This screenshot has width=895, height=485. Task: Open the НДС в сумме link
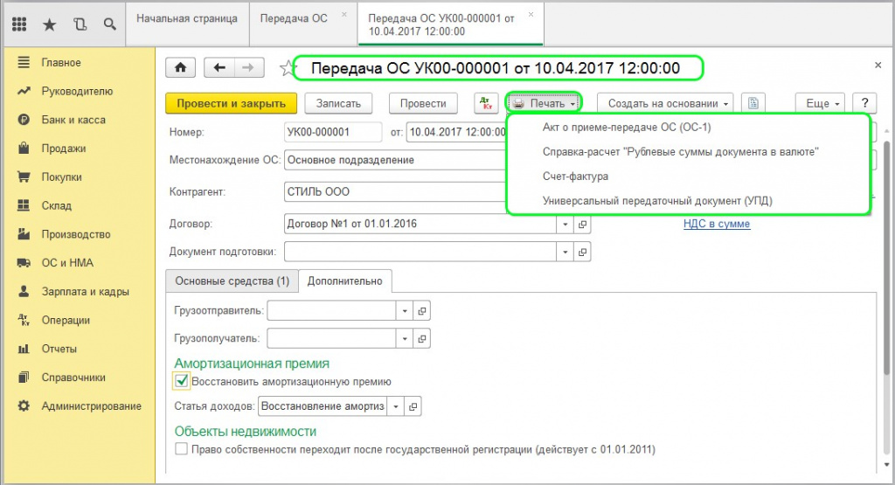click(x=716, y=224)
